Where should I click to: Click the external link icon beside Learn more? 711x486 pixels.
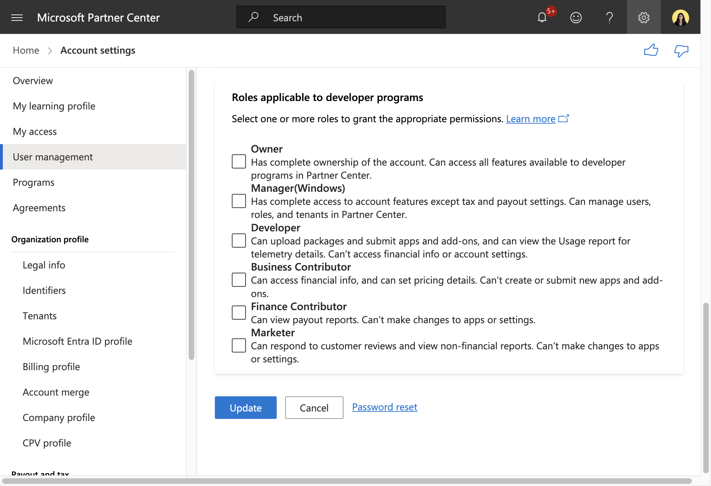click(x=564, y=119)
